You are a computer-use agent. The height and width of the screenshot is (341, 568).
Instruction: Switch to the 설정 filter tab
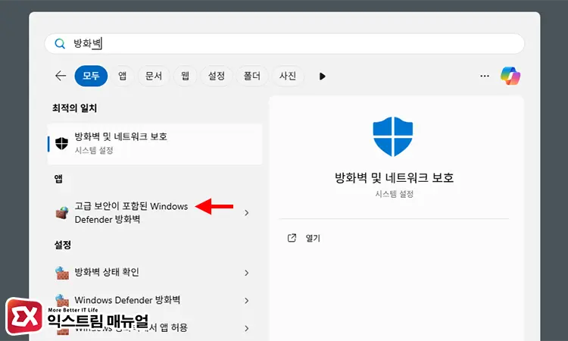coord(217,76)
